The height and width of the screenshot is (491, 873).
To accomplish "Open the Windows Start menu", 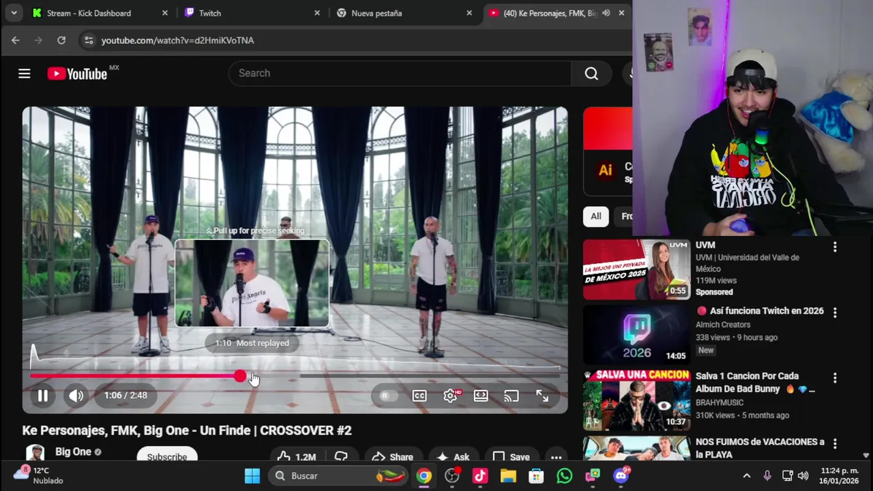I will coord(252,476).
